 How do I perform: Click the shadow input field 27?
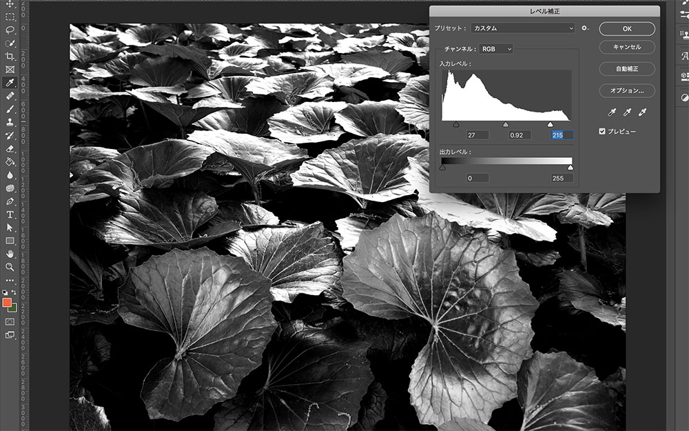477,135
